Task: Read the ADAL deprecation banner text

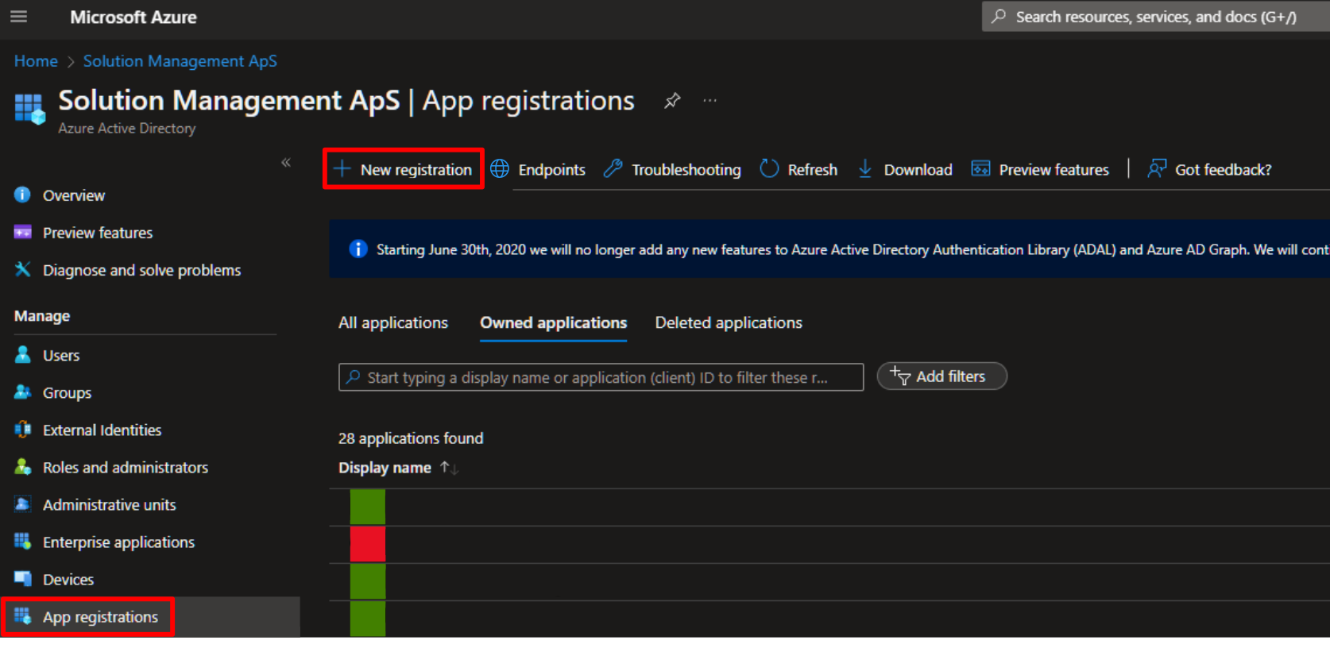Action: pos(852,249)
